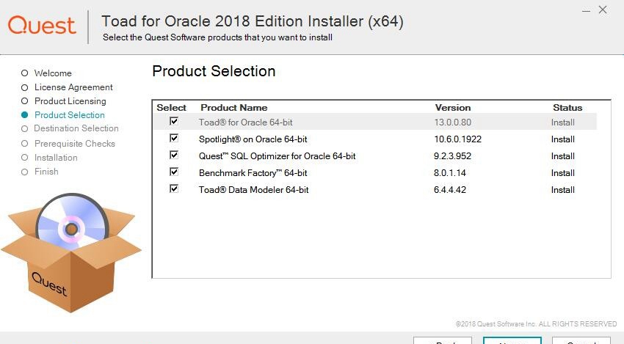Image resolution: width=624 pixels, height=344 pixels.
Task: Close the Toad for Oracle installer
Action: tap(603, 10)
